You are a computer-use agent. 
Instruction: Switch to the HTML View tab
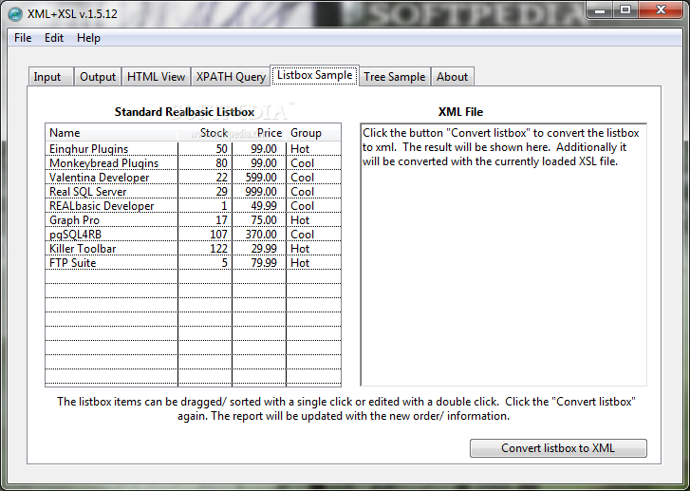156,77
